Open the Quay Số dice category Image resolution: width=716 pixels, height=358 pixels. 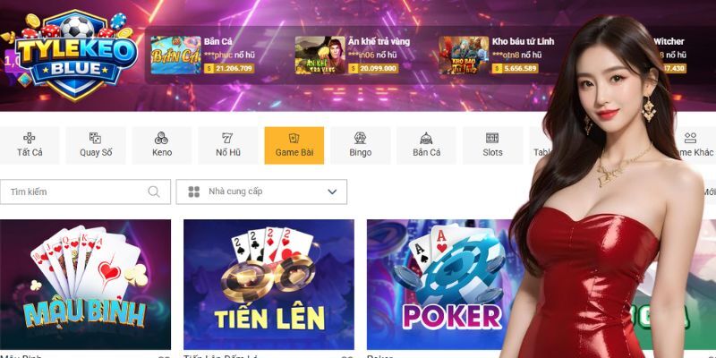tap(96, 146)
